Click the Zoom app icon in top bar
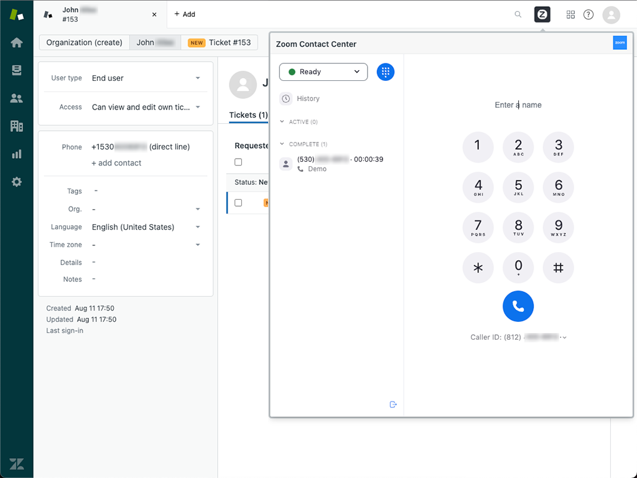The height and width of the screenshot is (478, 637). click(542, 14)
